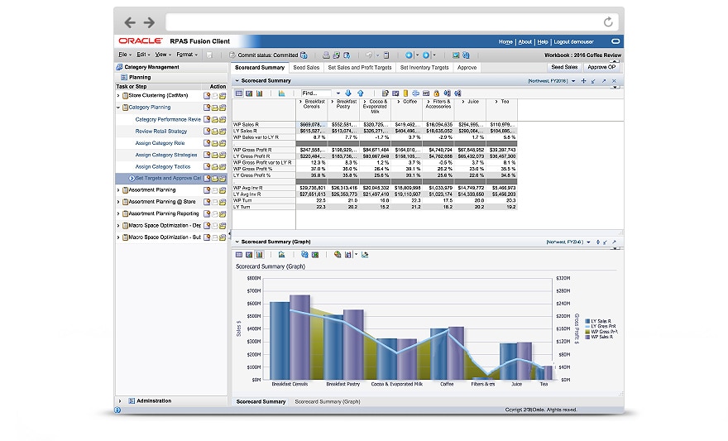Open Set Targets and Approve Cat step
728x441 pixels.
tap(168, 178)
